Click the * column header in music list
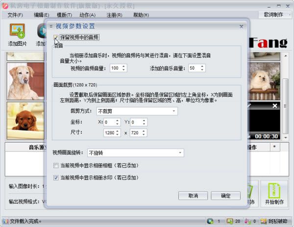Viewport: 294px width, 227px height. coord(275,147)
